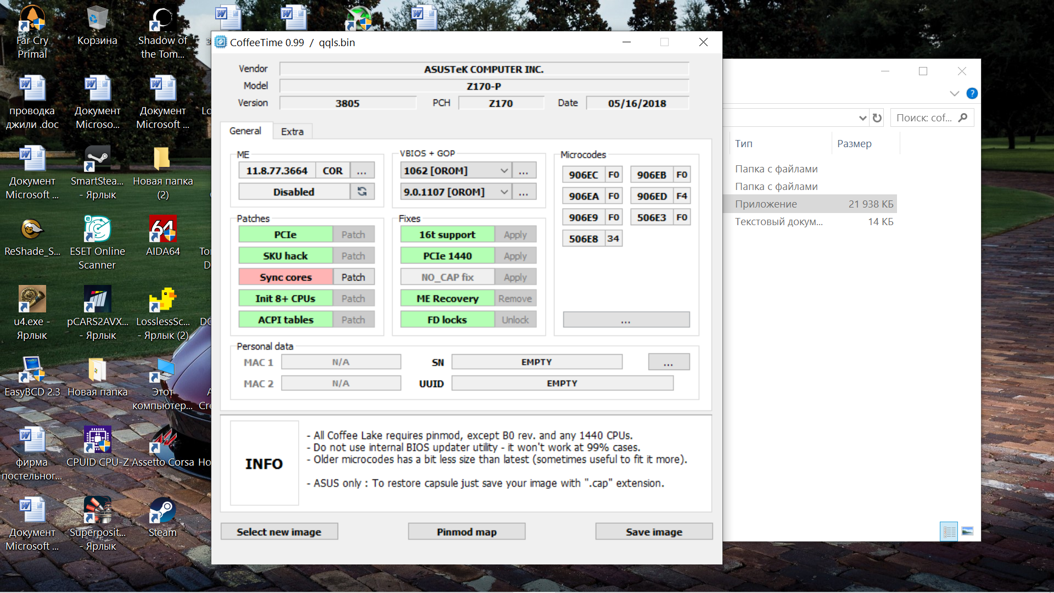Click Save image button
This screenshot has width=1054, height=593.
tap(654, 532)
